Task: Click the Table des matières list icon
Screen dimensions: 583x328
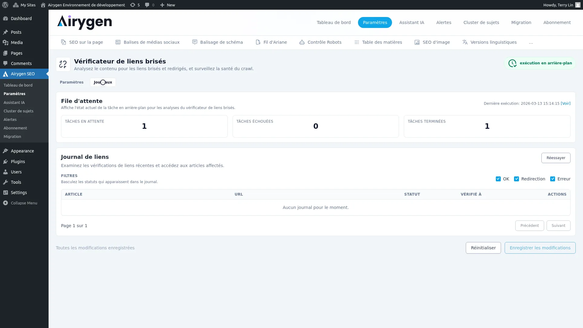Action: pyautogui.click(x=356, y=42)
